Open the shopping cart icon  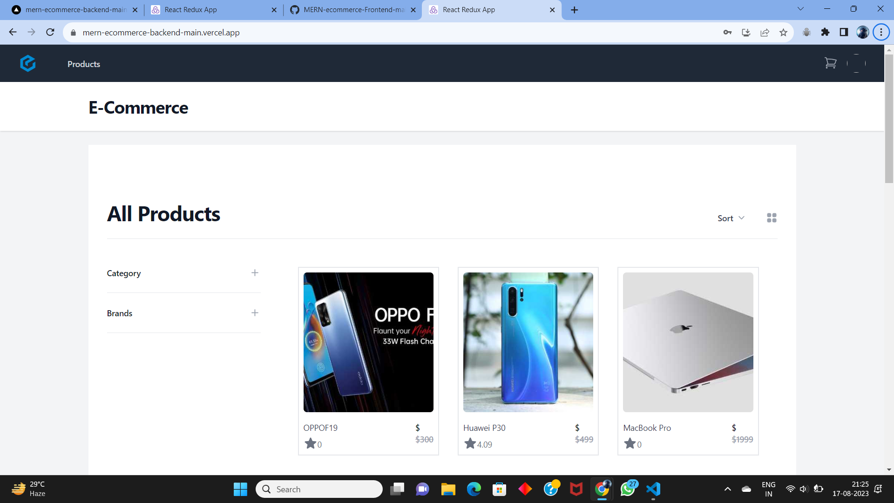click(831, 63)
